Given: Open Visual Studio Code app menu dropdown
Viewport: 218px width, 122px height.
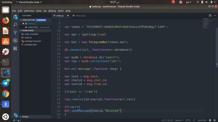Looking at the screenshot, I should (29, 2).
